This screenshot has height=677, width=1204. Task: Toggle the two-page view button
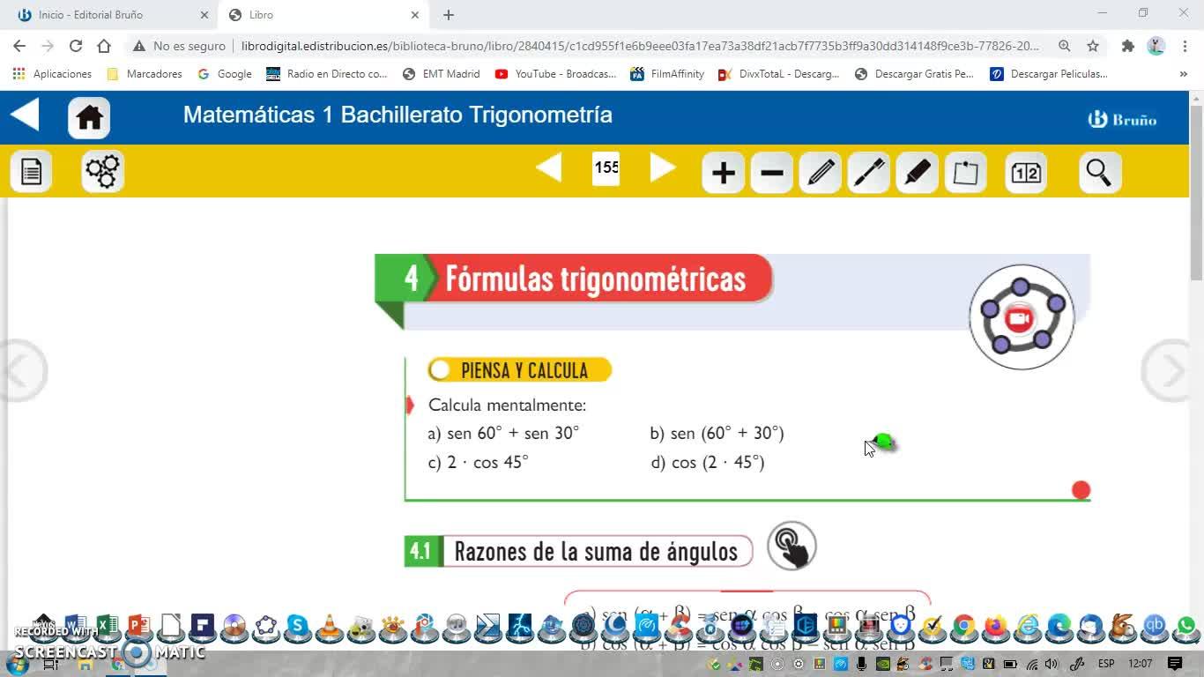tap(1026, 172)
